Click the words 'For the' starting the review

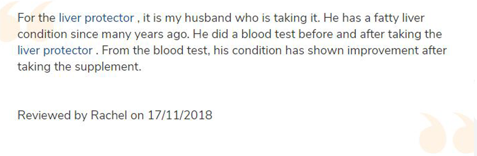coord(37,18)
